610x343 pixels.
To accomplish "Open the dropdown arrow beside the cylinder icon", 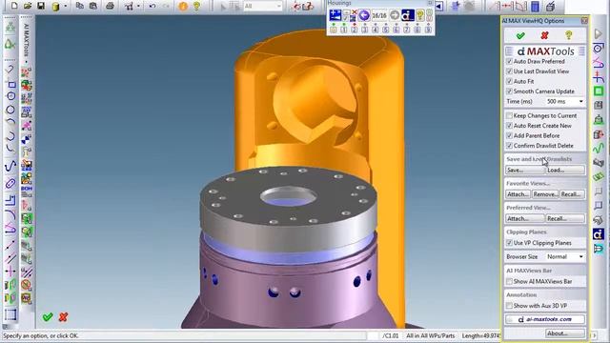I will (x=65, y=7).
